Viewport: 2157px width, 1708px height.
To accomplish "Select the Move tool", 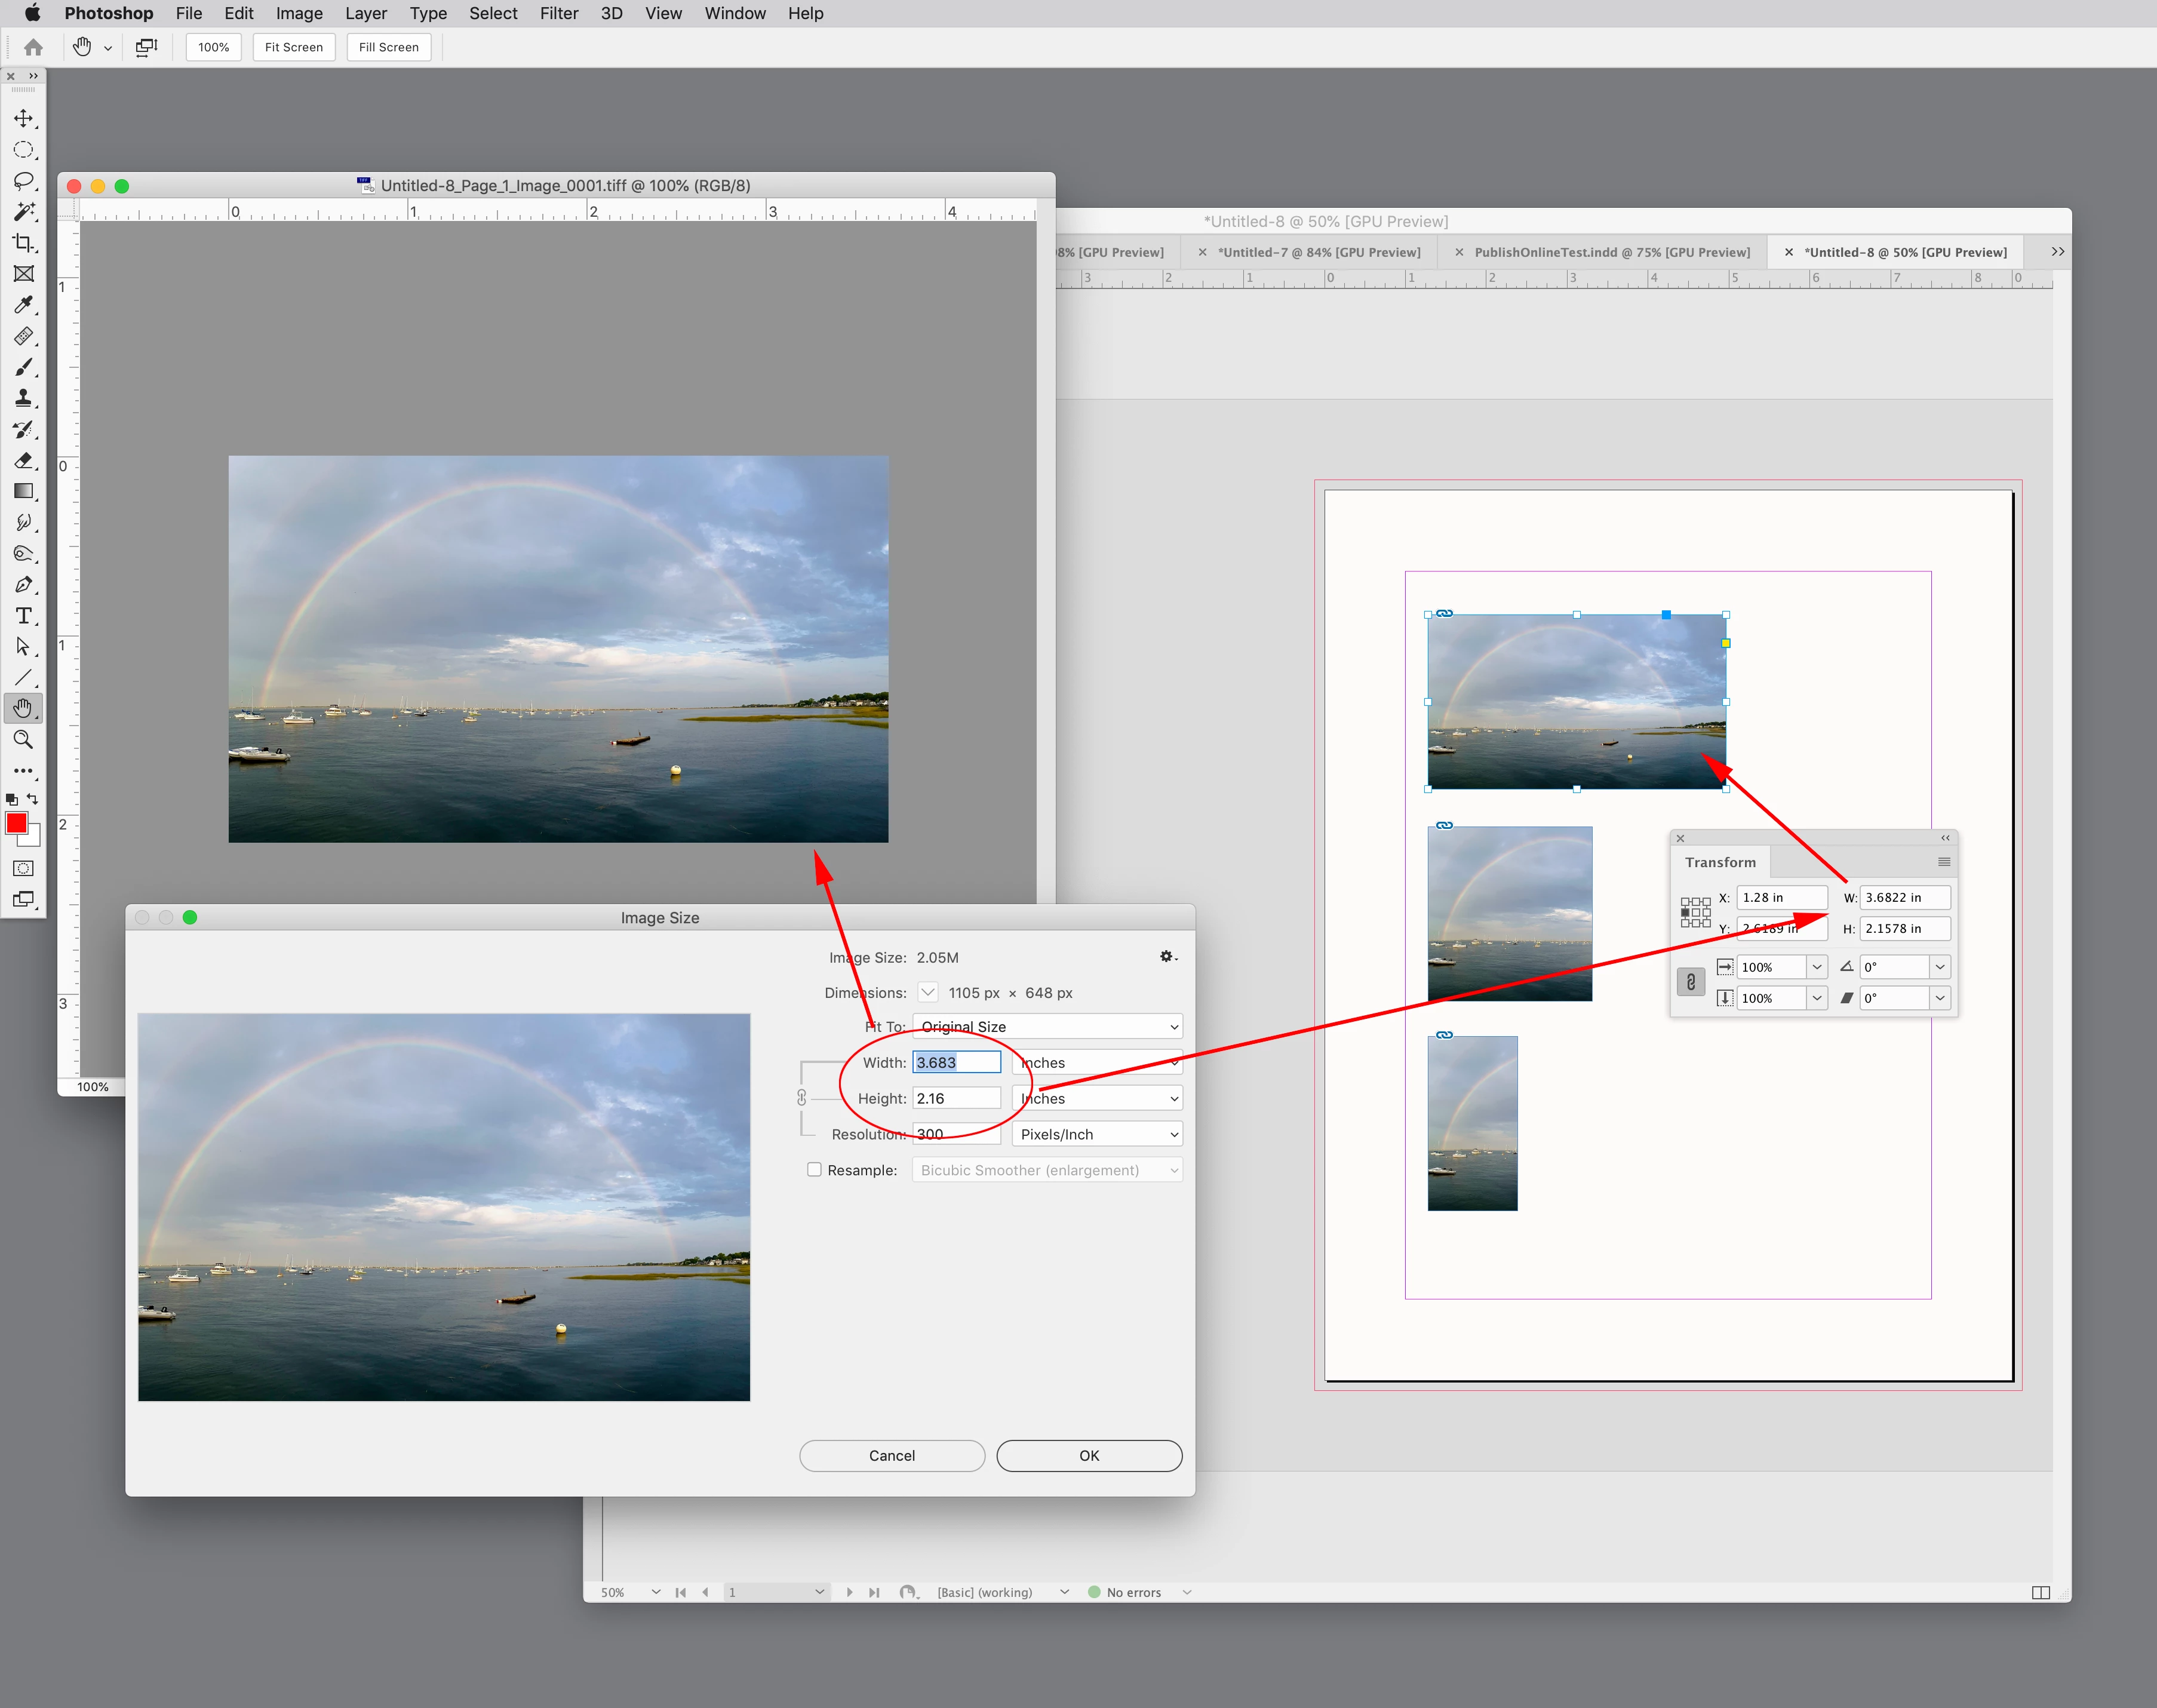I will pos(23,119).
